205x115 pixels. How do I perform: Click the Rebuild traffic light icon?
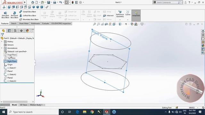pyautogui.click(x=73, y=2)
